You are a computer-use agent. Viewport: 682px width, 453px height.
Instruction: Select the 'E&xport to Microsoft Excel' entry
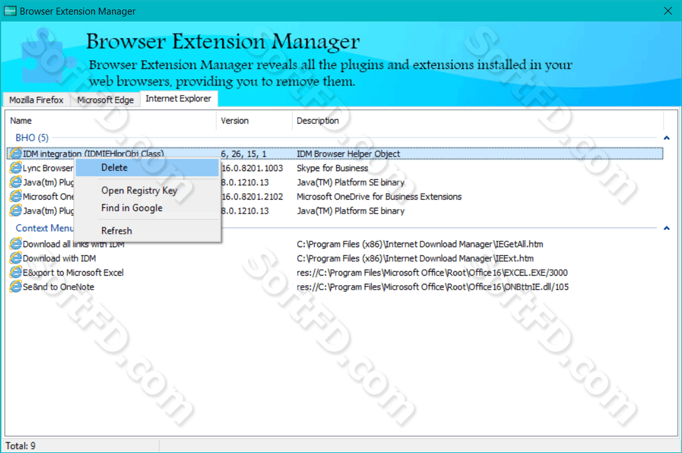73,273
